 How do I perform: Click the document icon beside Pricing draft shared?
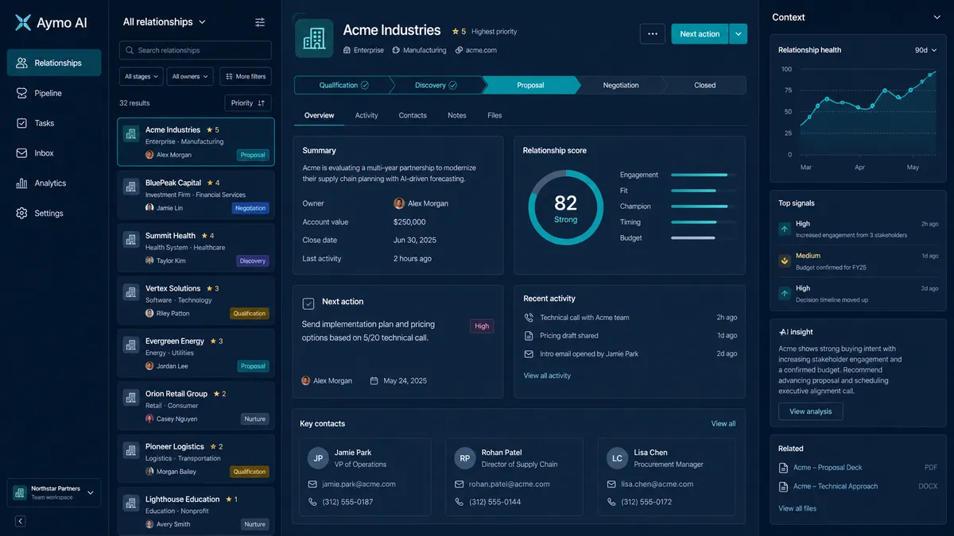point(529,336)
